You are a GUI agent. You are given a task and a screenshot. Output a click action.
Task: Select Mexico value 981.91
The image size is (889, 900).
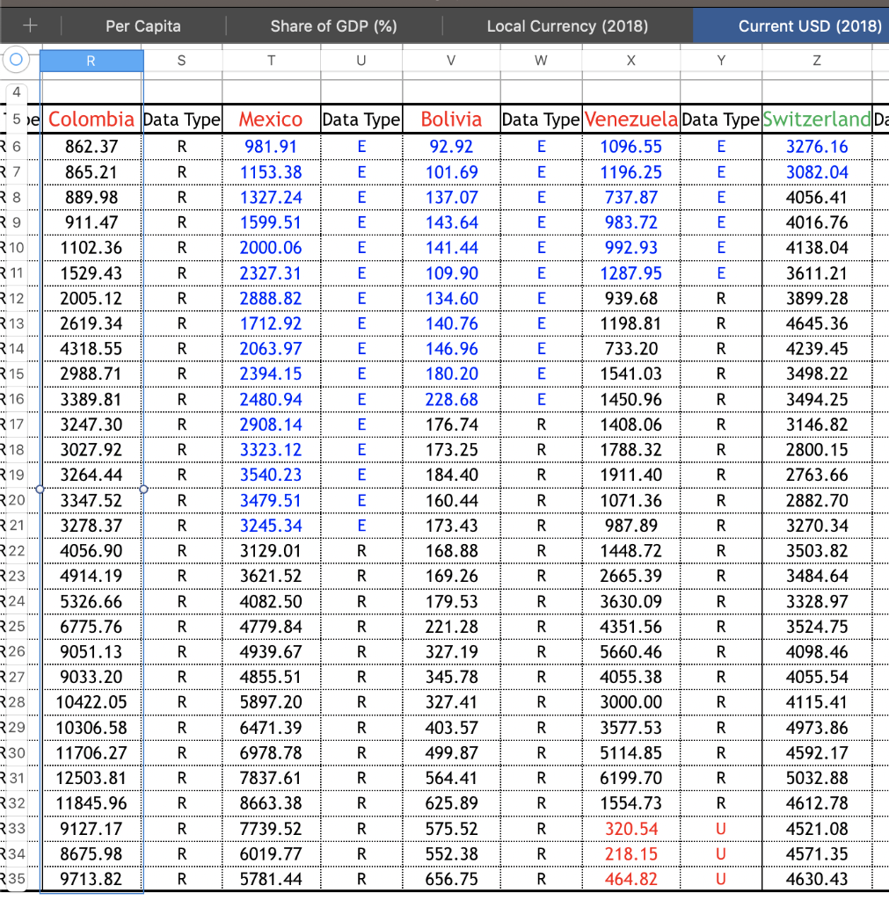pos(271,147)
